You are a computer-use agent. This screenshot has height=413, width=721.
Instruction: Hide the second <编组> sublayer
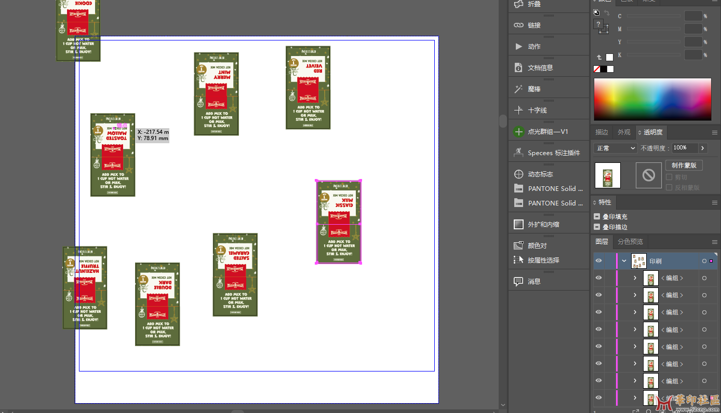coord(598,295)
